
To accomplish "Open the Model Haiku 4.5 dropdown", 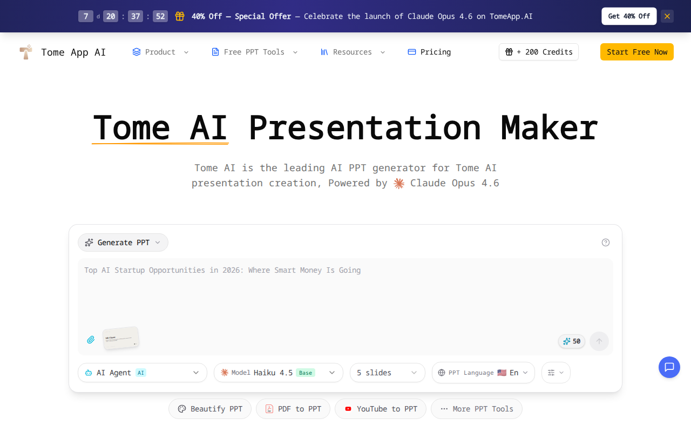I will pyautogui.click(x=279, y=373).
